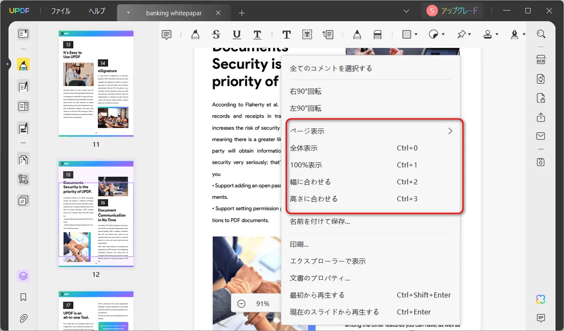Choose 最初から再生する menu entry
Image resolution: width=564 pixels, height=331 pixels.
pyautogui.click(x=371, y=295)
